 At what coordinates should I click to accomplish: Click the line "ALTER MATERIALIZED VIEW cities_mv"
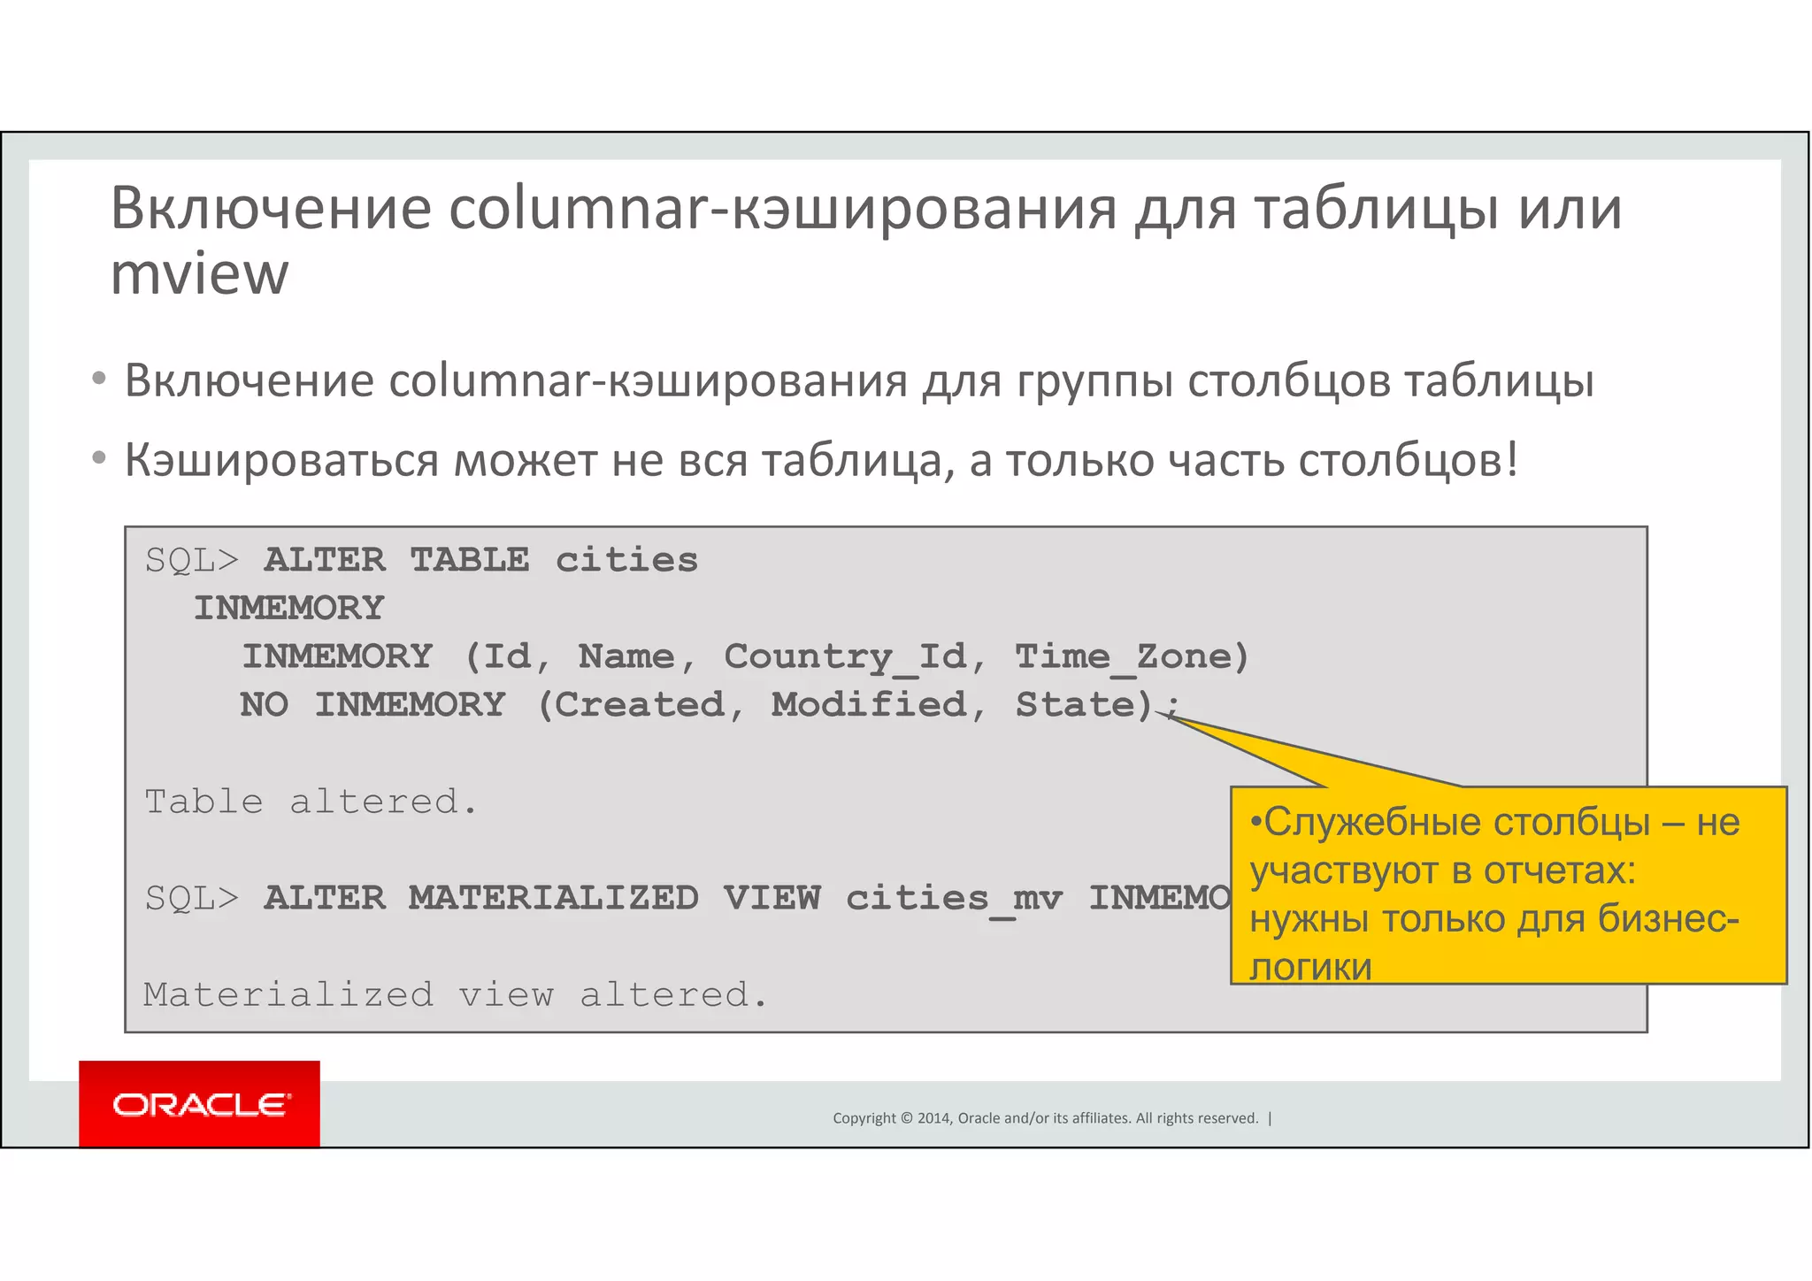pyautogui.click(x=688, y=899)
